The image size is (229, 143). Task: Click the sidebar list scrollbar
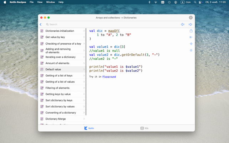pos(86,71)
